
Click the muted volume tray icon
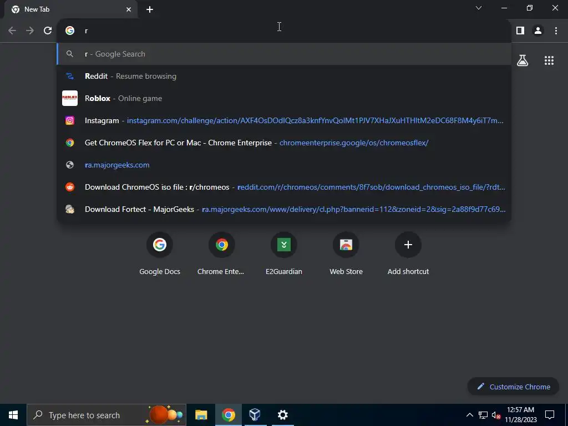coord(495,415)
